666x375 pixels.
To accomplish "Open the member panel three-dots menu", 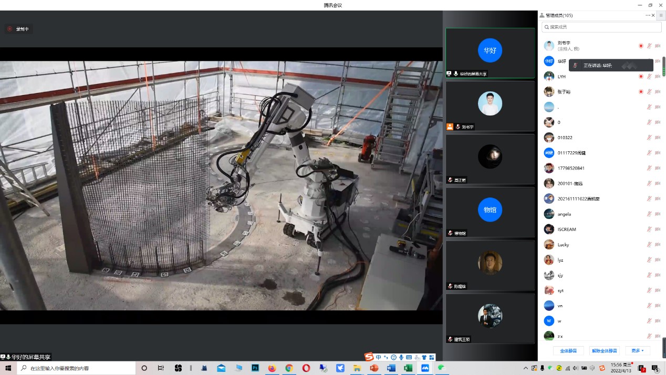I will click(648, 16).
